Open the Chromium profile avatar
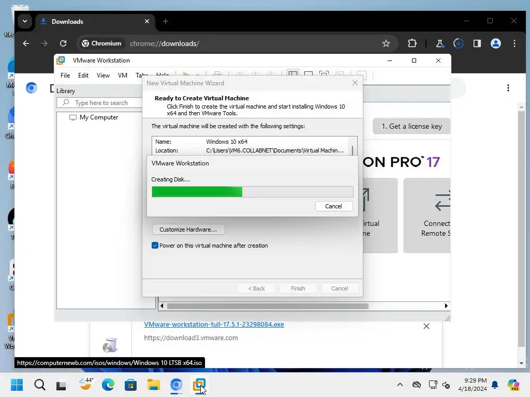This screenshot has width=530, height=397. [x=496, y=43]
